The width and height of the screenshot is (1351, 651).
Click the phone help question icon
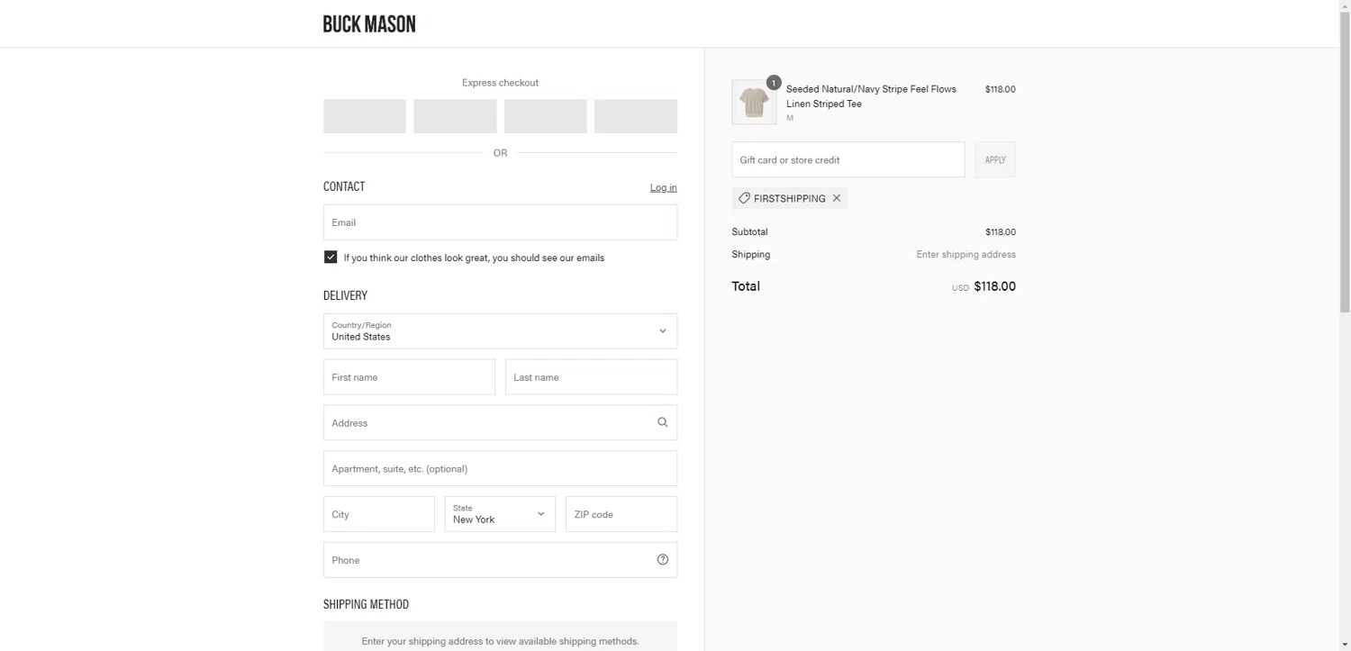point(663,560)
